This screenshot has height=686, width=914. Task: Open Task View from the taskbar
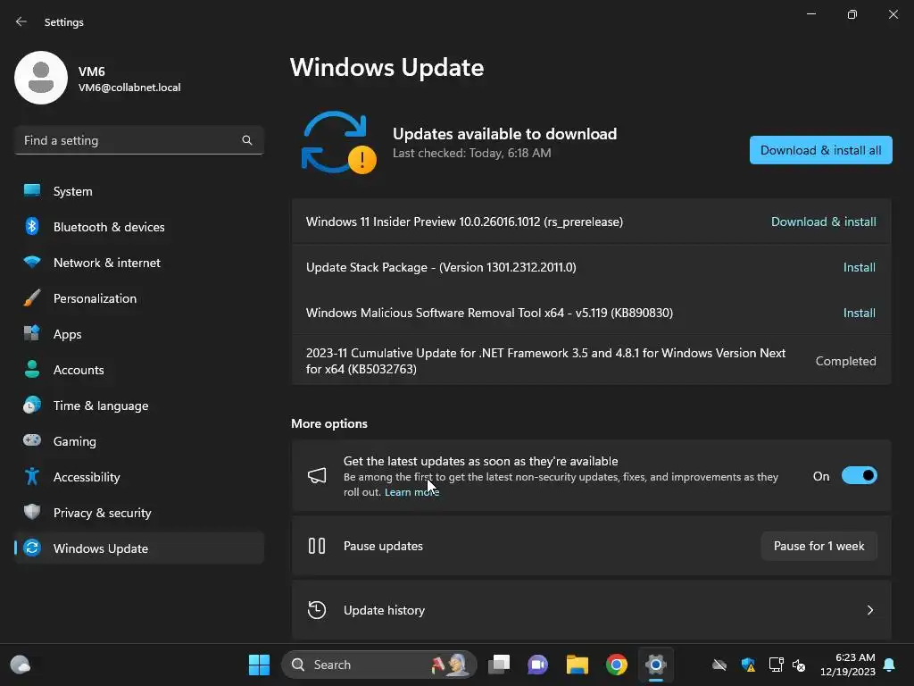(498, 665)
